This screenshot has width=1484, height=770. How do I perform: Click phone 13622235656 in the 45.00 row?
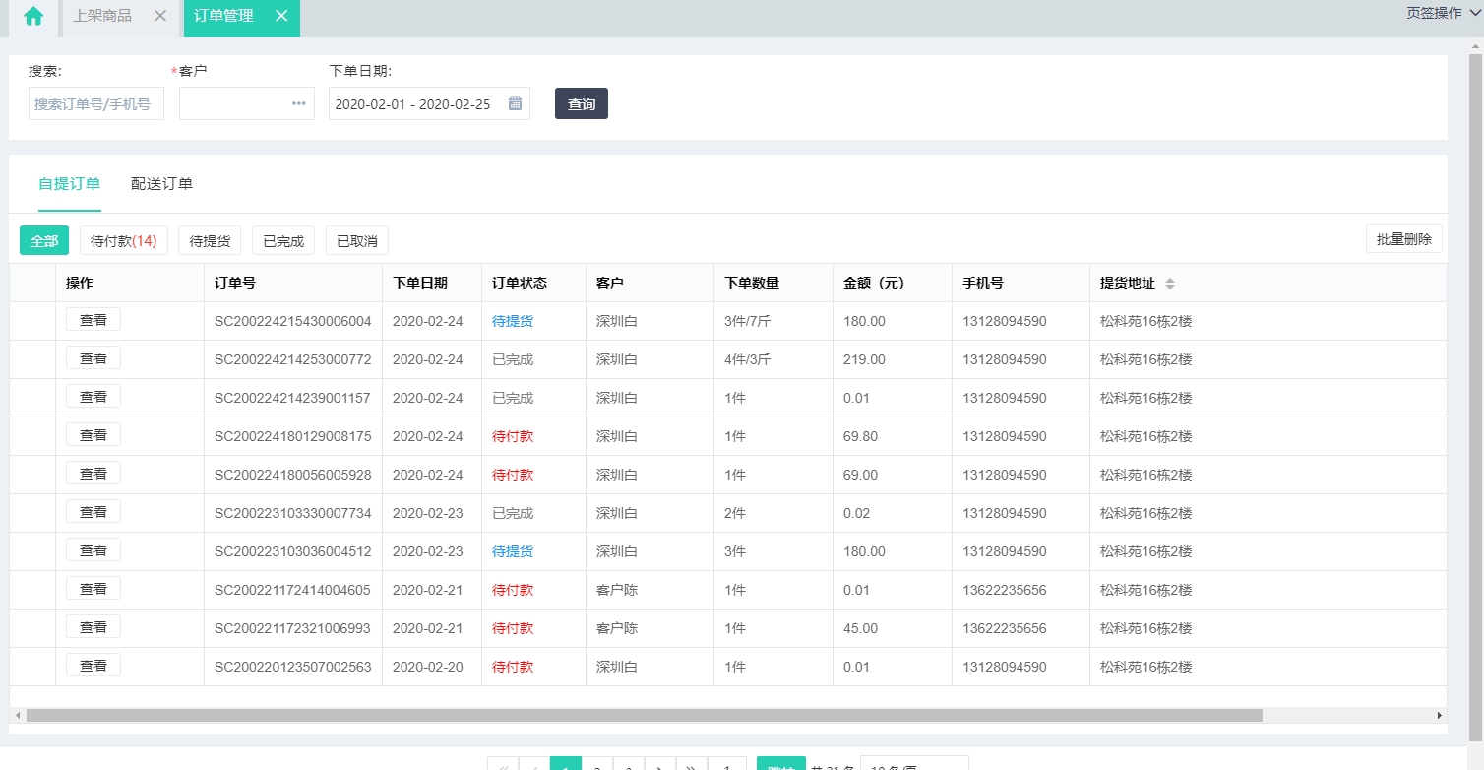(1005, 628)
